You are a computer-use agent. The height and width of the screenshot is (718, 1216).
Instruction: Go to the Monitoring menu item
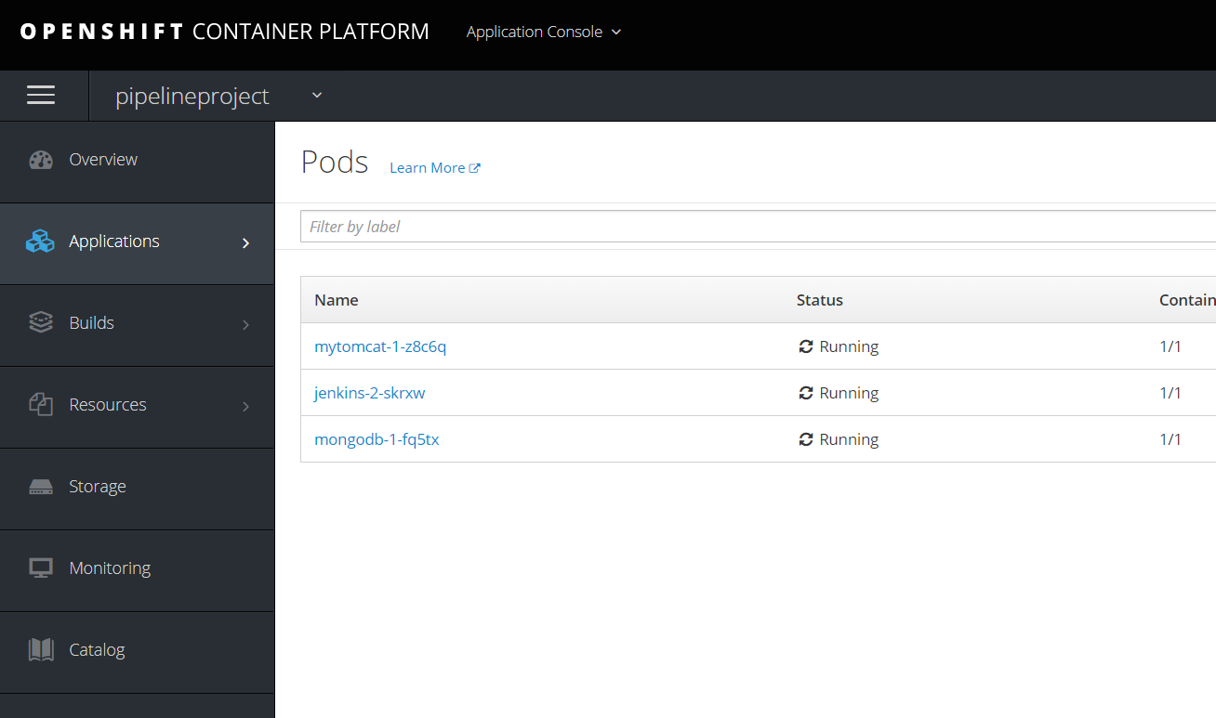(110, 568)
